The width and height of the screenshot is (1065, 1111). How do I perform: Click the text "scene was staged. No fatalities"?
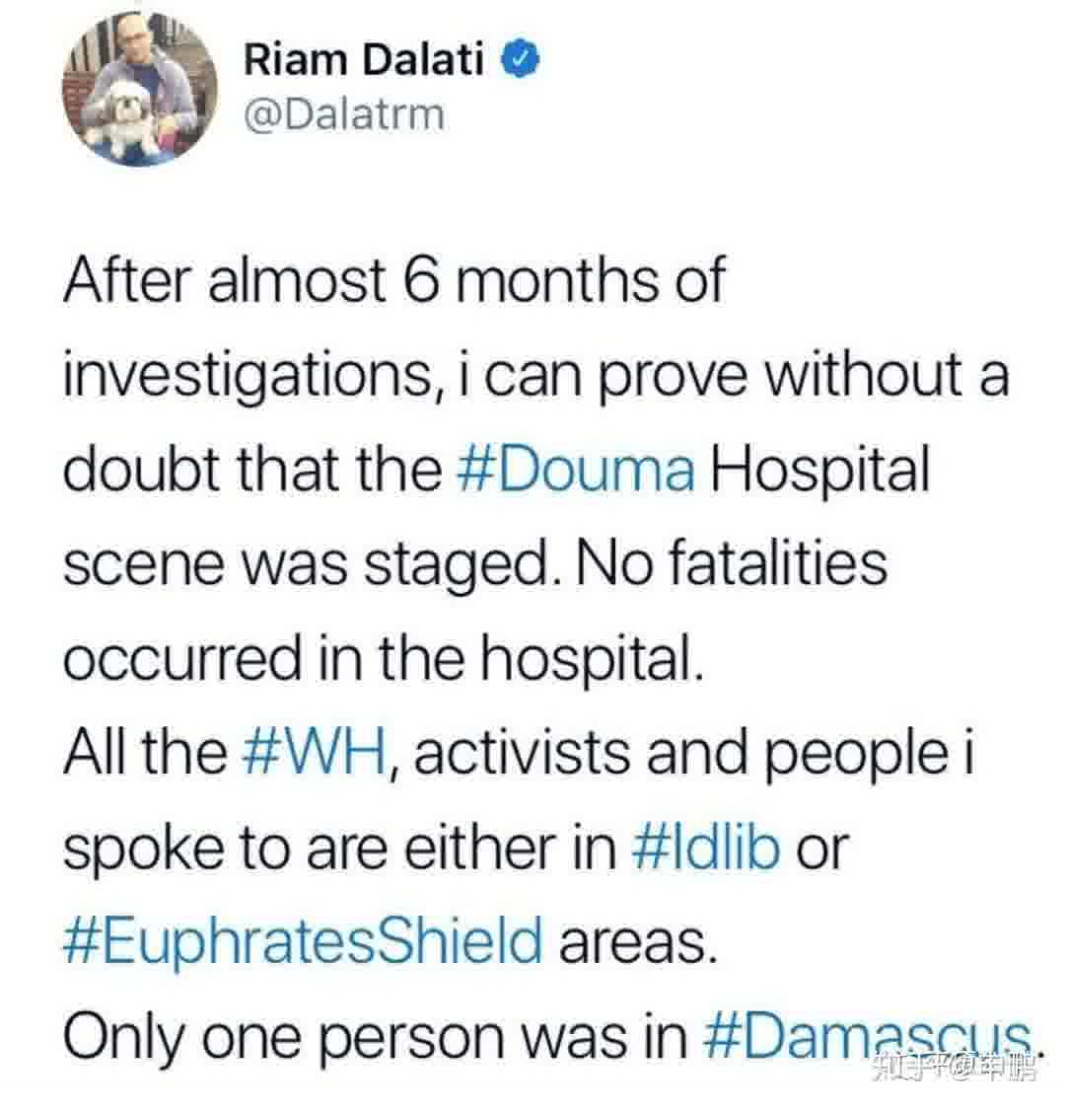point(475,563)
